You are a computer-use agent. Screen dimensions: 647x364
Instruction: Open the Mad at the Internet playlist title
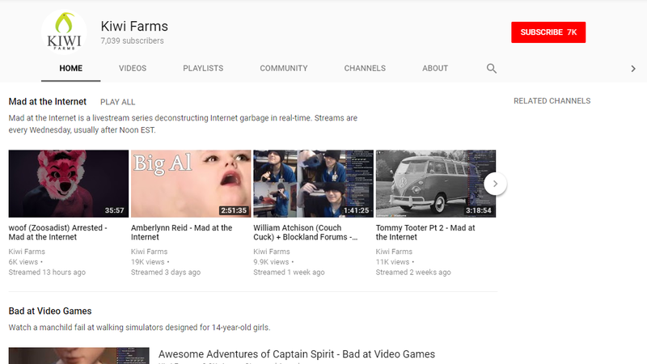[47, 102]
